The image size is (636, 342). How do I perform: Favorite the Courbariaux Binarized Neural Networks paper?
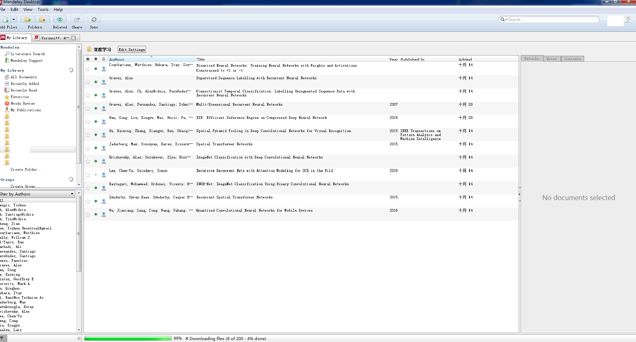[x=88, y=69]
